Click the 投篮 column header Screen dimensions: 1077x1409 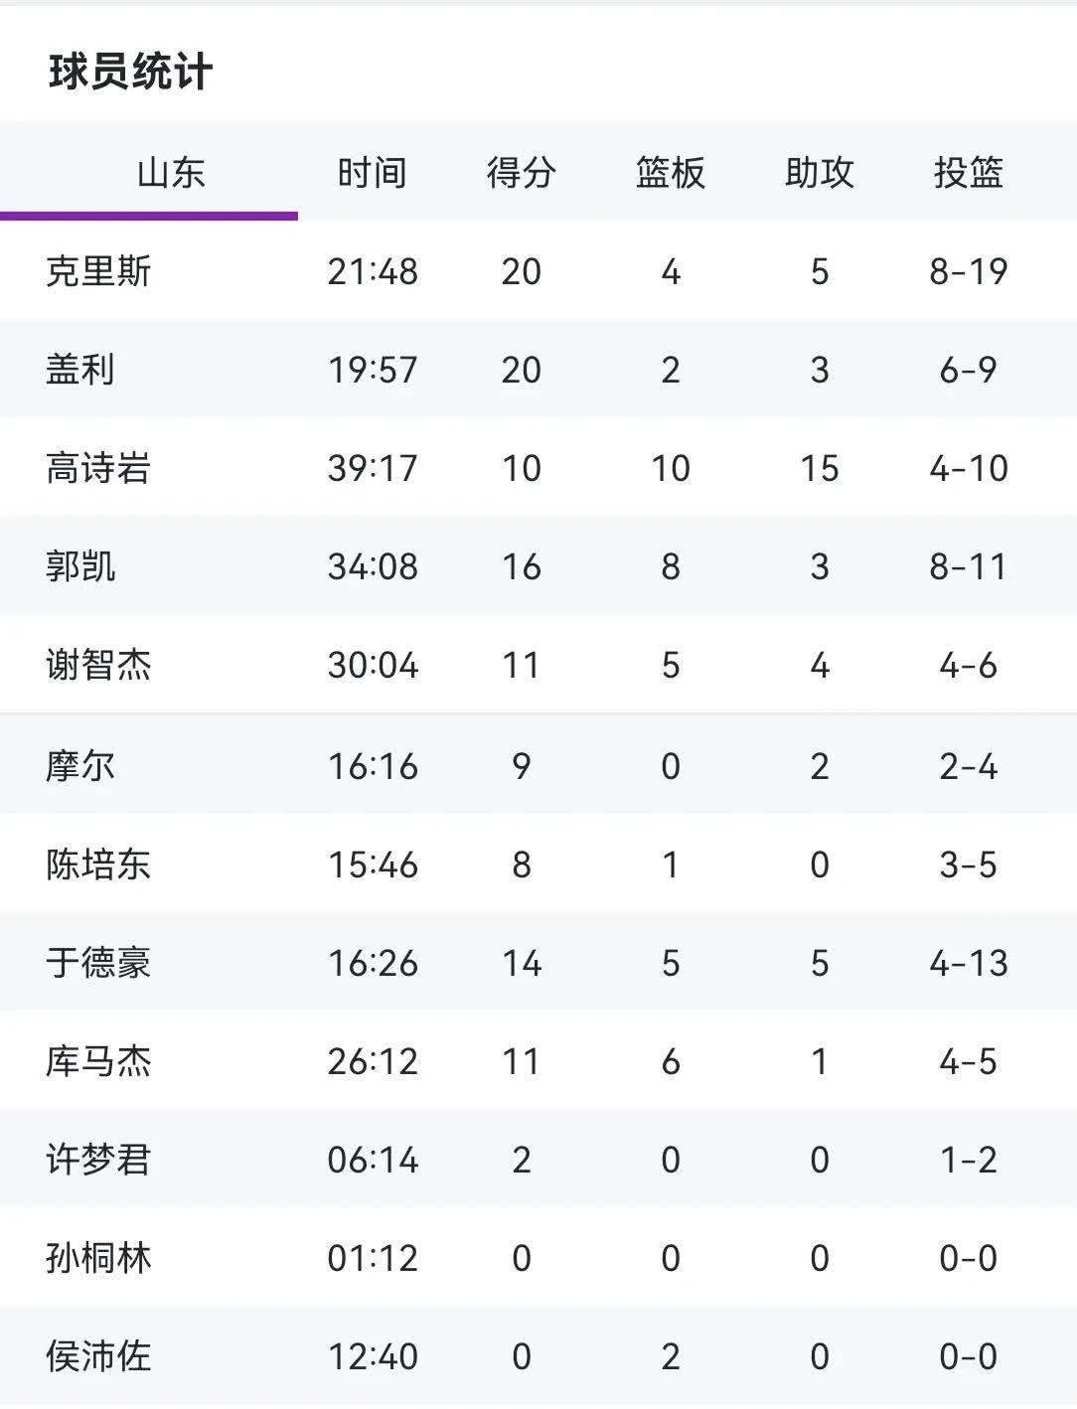click(x=968, y=173)
